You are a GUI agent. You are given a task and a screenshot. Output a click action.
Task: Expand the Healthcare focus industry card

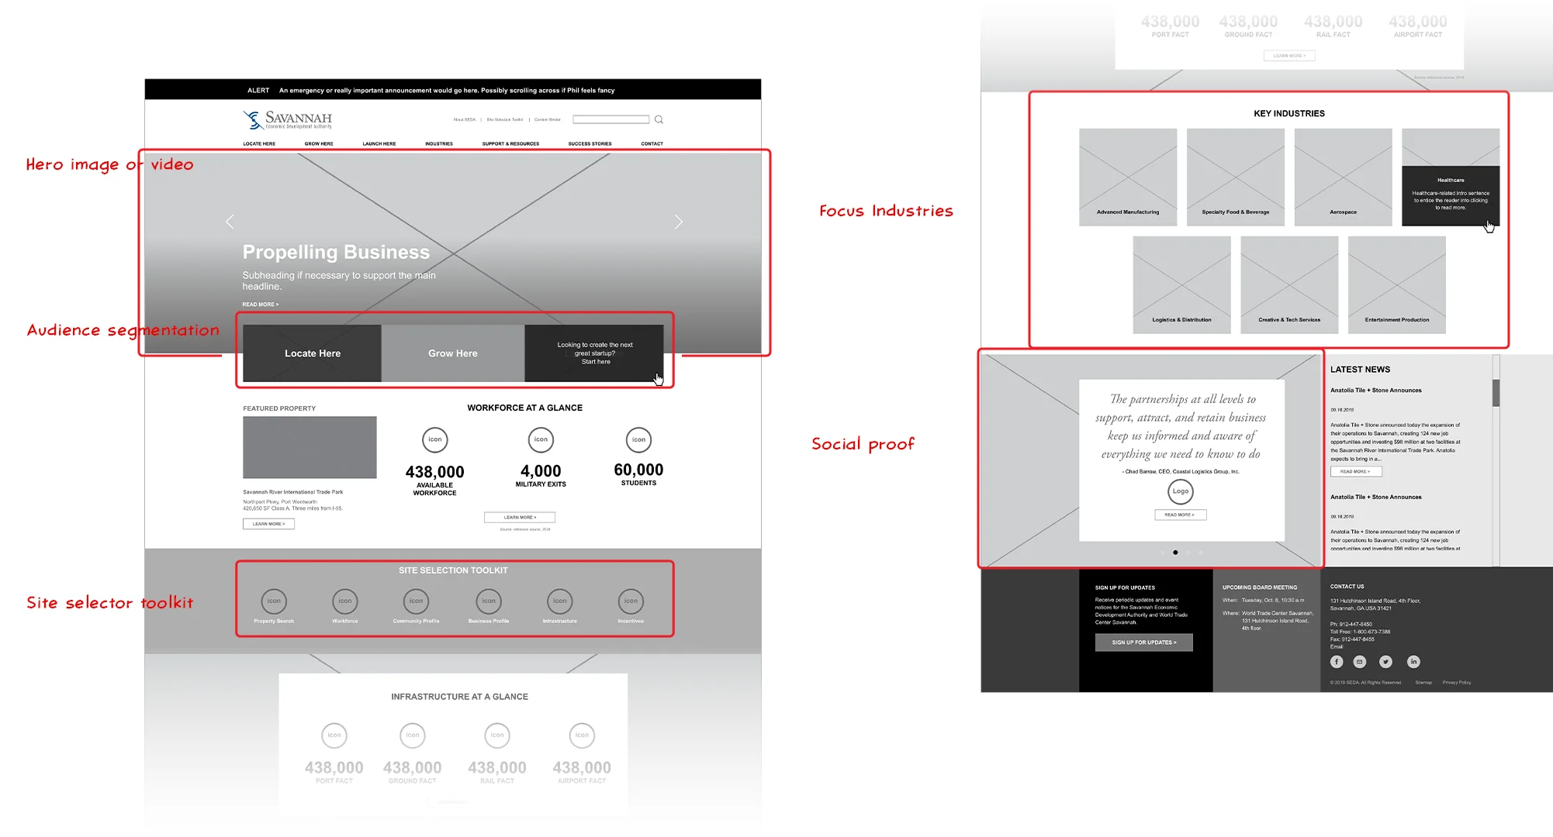(x=1449, y=196)
